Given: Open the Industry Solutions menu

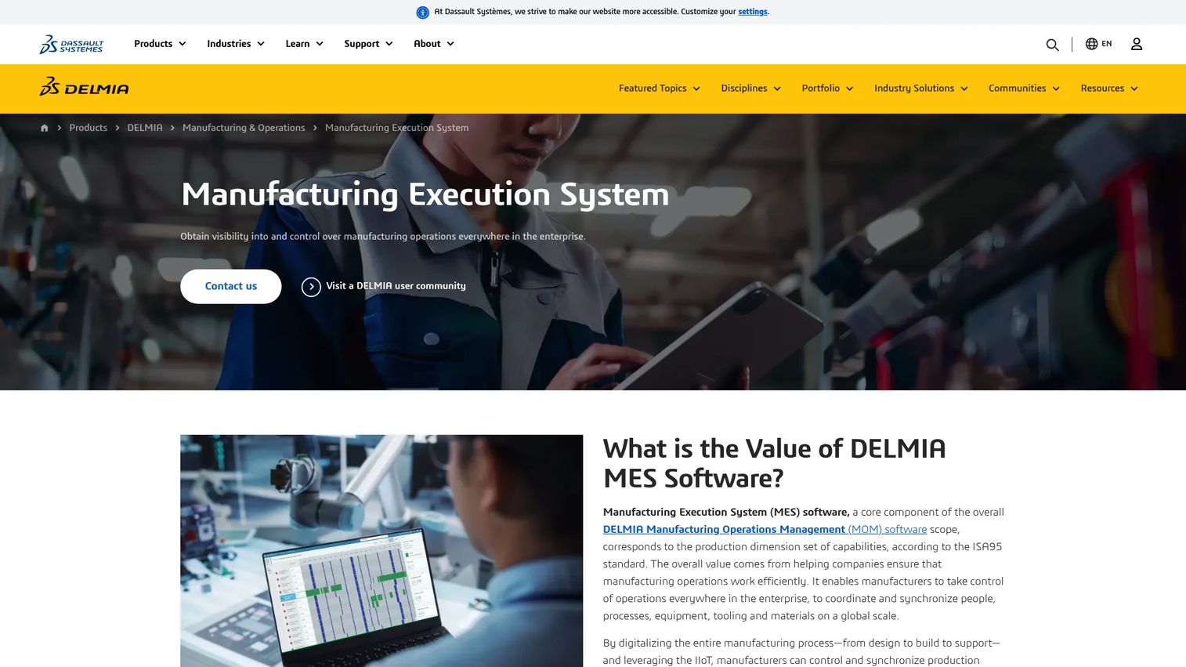Looking at the screenshot, I should point(921,89).
